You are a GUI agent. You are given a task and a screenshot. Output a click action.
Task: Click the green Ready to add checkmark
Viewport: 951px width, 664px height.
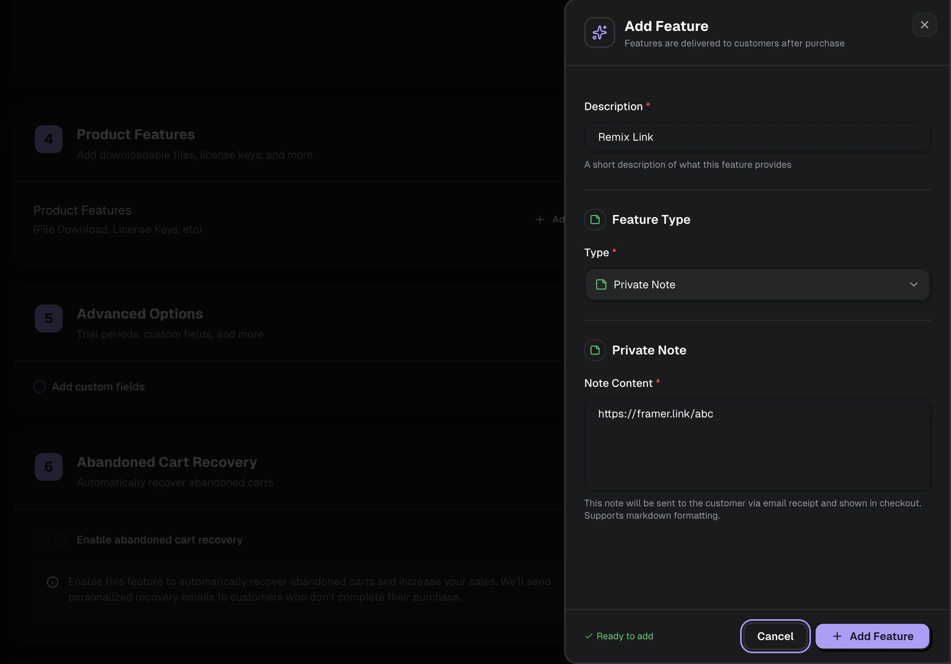pyautogui.click(x=588, y=636)
